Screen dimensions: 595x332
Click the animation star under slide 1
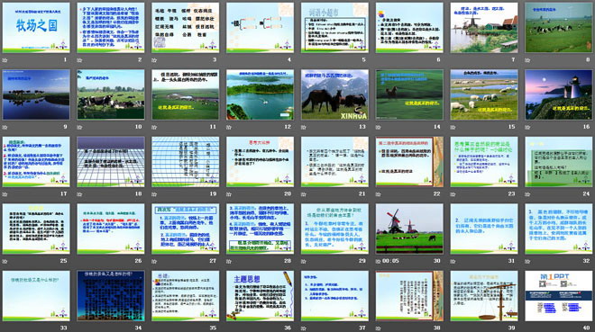tap(5, 60)
